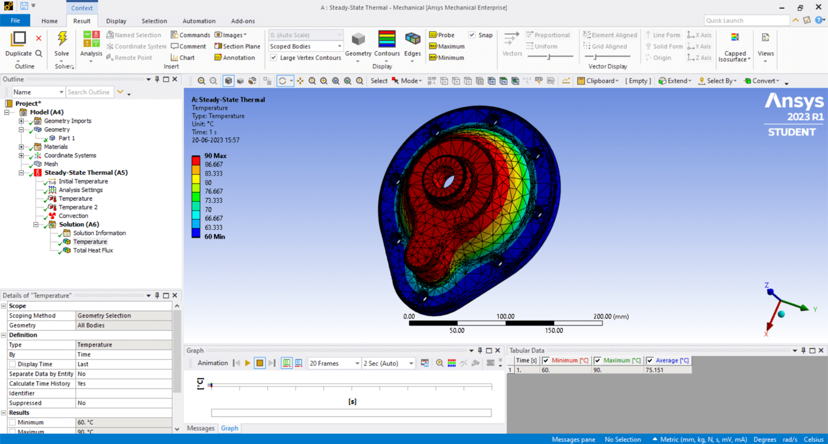Click the Select button in graphics toolbar
The height and width of the screenshot is (444, 828).
379,81
